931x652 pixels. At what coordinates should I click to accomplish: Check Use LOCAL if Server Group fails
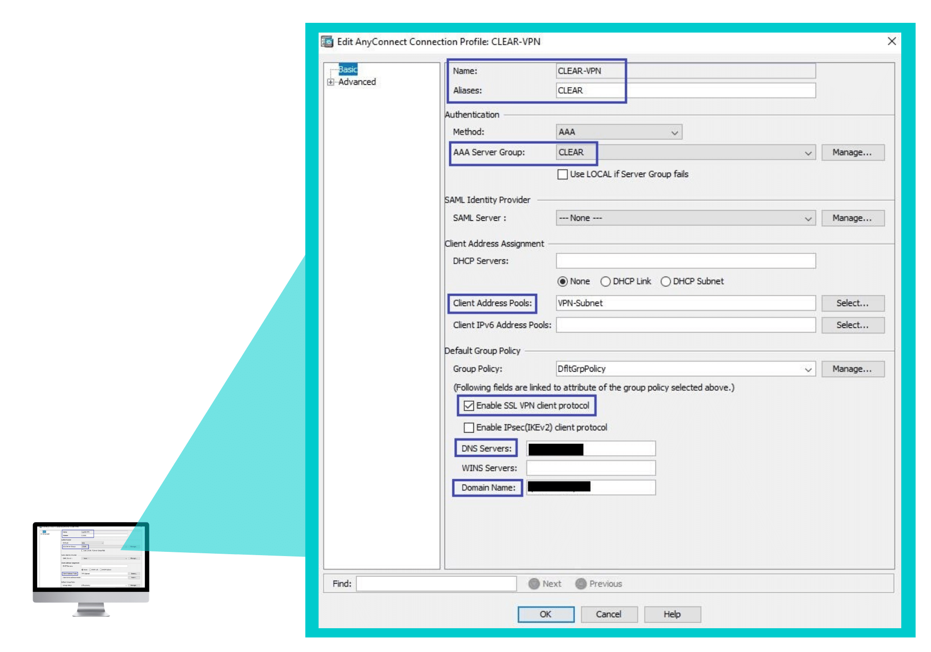[x=563, y=174]
